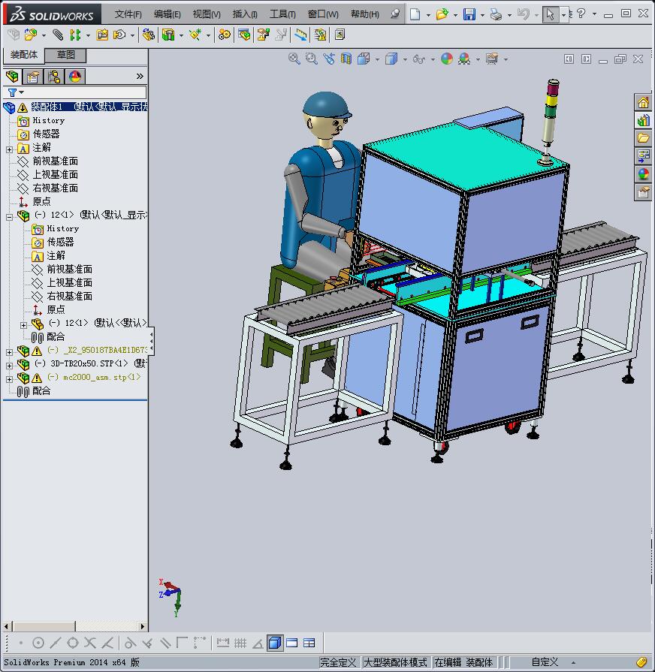Expand the mc2000_asm.stp<1> component node
Viewport: 655px width, 672px height.
click(9, 379)
